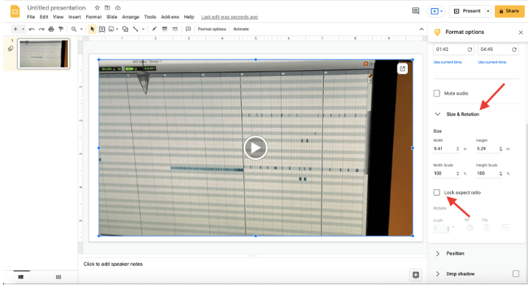Play the video on the slide
Image resolution: width=528 pixels, height=285 pixels.
click(x=256, y=148)
